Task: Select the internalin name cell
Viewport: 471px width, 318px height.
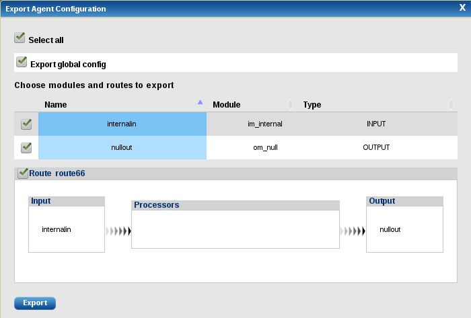Action: click(122, 124)
